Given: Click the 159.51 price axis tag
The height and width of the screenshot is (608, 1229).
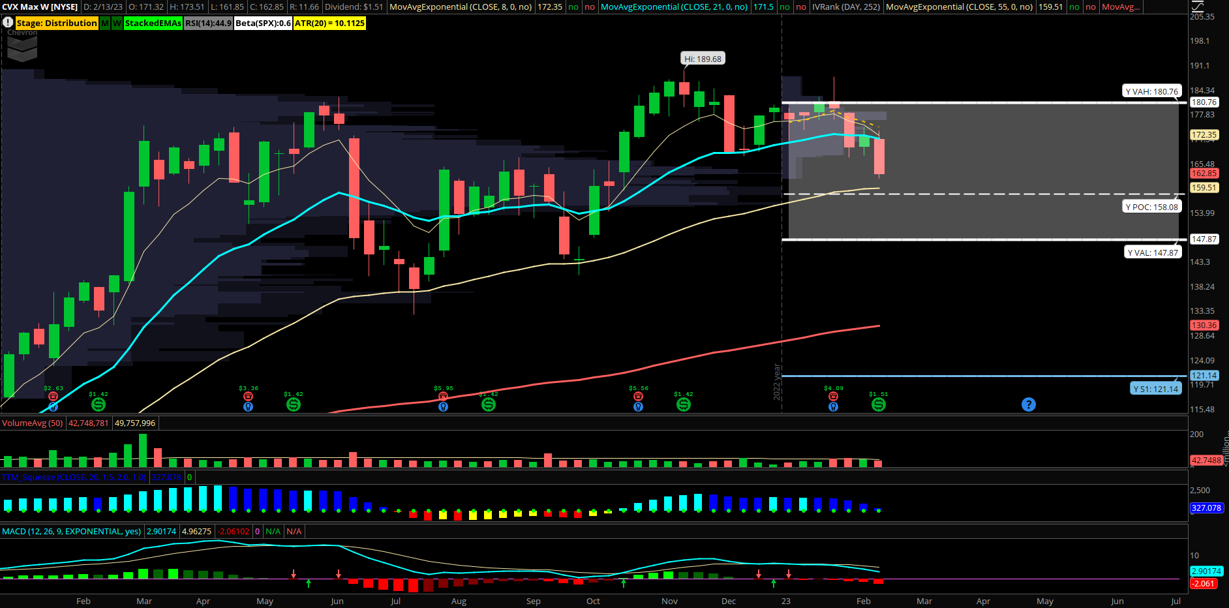Looking at the screenshot, I should pos(1204,187).
